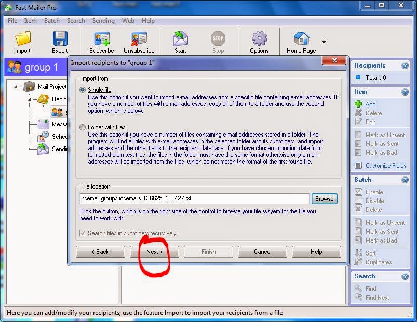The width and height of the screenshot is (417, 322).
Task: Collapse the Mail Project tree node
Action: (16, 87)
